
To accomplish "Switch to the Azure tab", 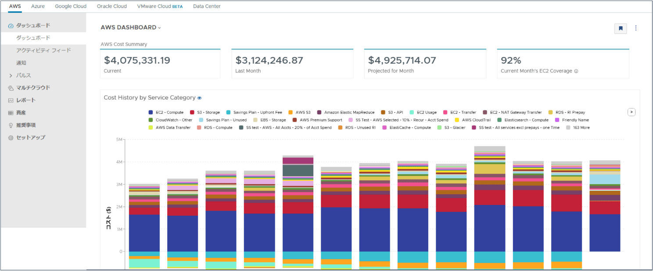I will tap(38, 7).
